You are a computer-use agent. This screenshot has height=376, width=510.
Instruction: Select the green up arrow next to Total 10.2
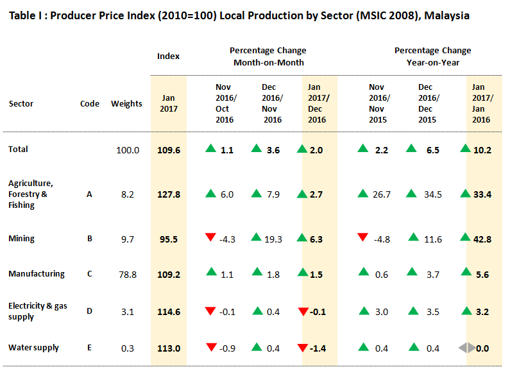coord(466,149)
